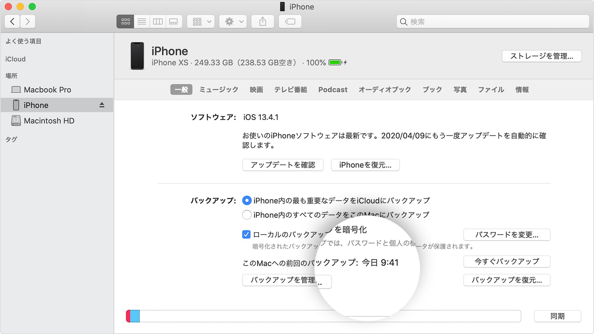Switch to the 情報 tab
This screenshot has width=594, height=334.
click(x=522, y=90)
